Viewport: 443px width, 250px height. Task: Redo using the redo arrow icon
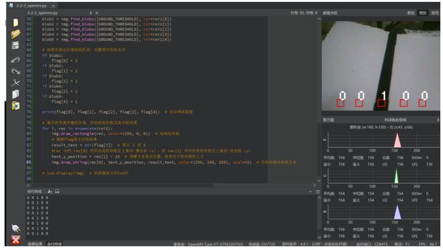16,72
